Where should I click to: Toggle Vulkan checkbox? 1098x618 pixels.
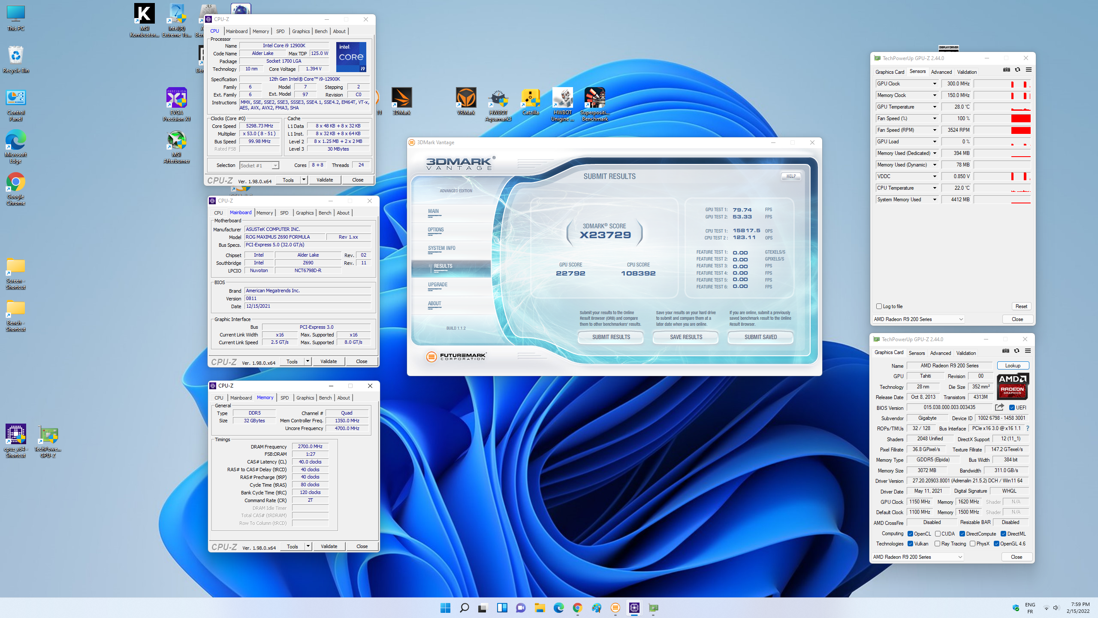pyautogui.click(x=910, y=544)
